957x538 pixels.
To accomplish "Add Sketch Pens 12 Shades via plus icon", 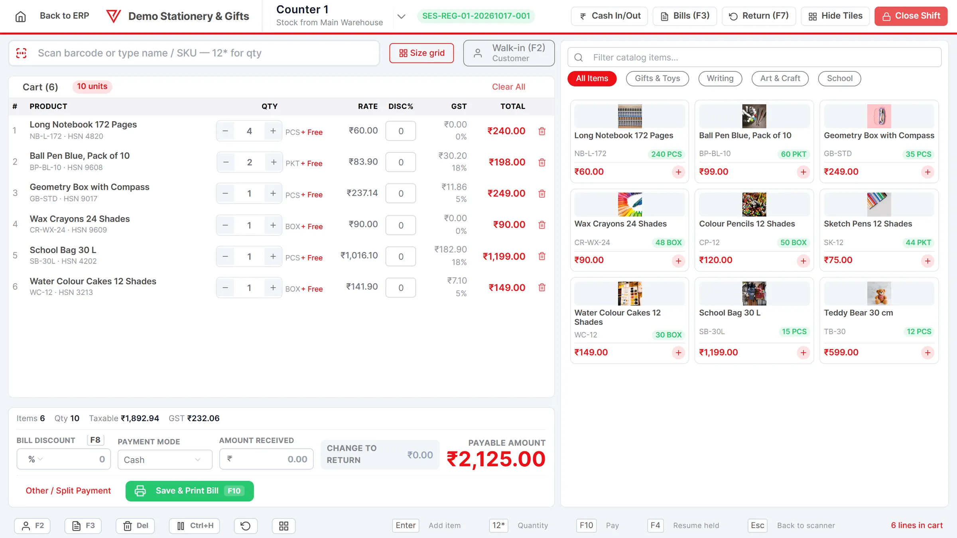I will point(927,261).
